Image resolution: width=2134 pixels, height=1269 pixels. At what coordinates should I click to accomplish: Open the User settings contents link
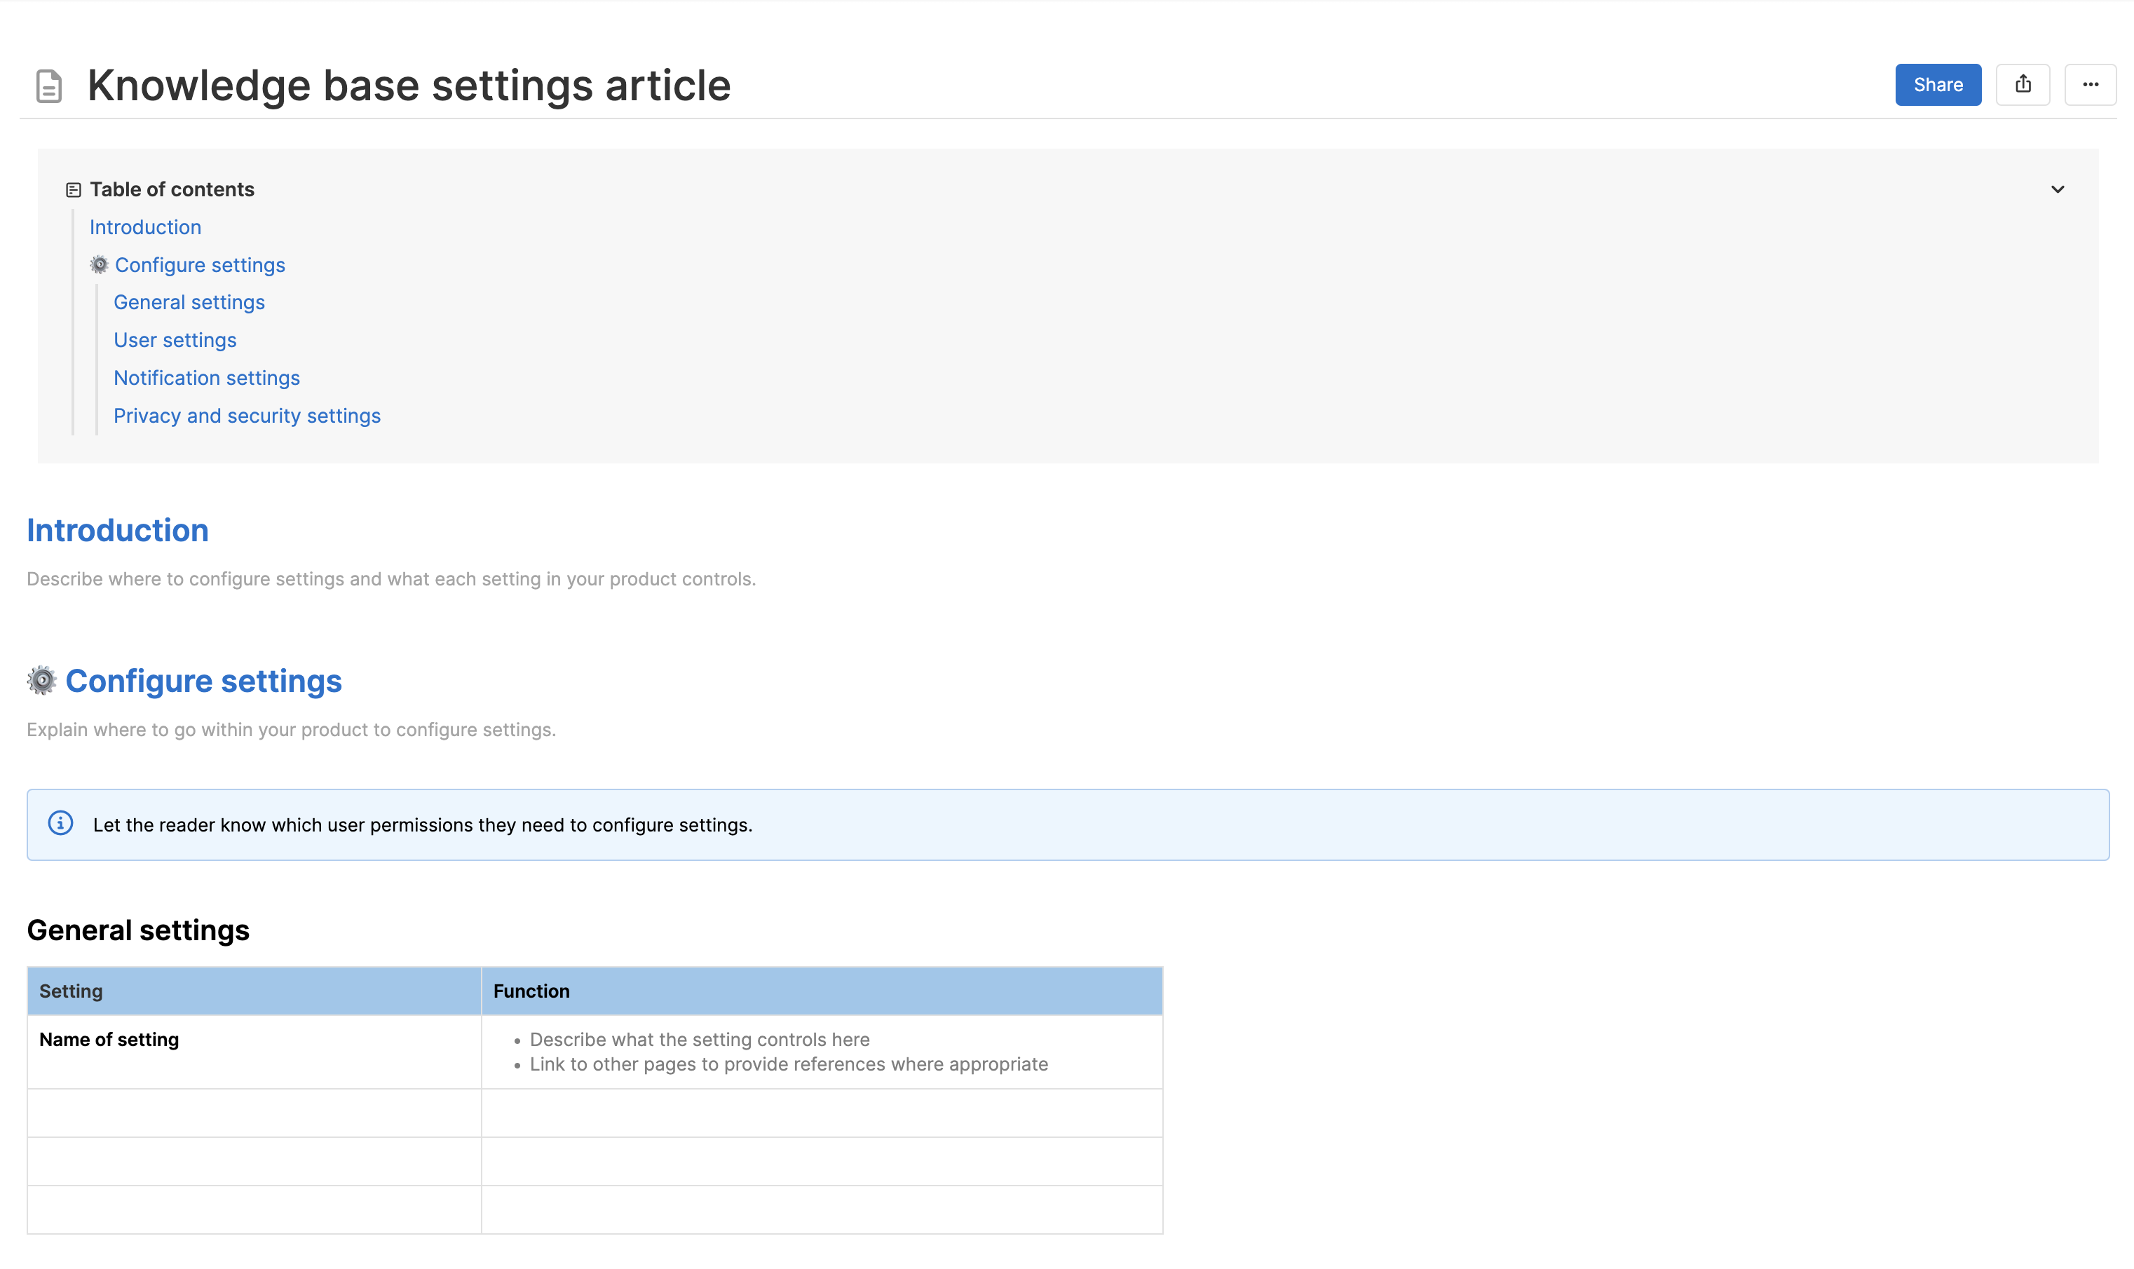click(x=175, y=339)
